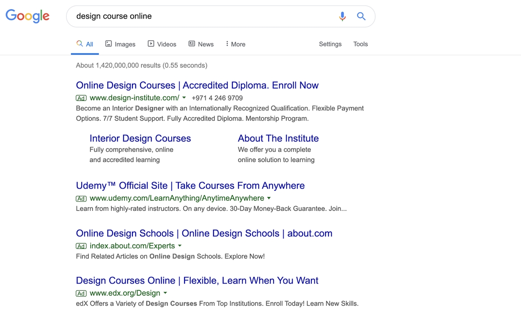Click the index.about.com/Experts URL text
The width and height of the screenshot is (521, 317).
pos(132,246)
